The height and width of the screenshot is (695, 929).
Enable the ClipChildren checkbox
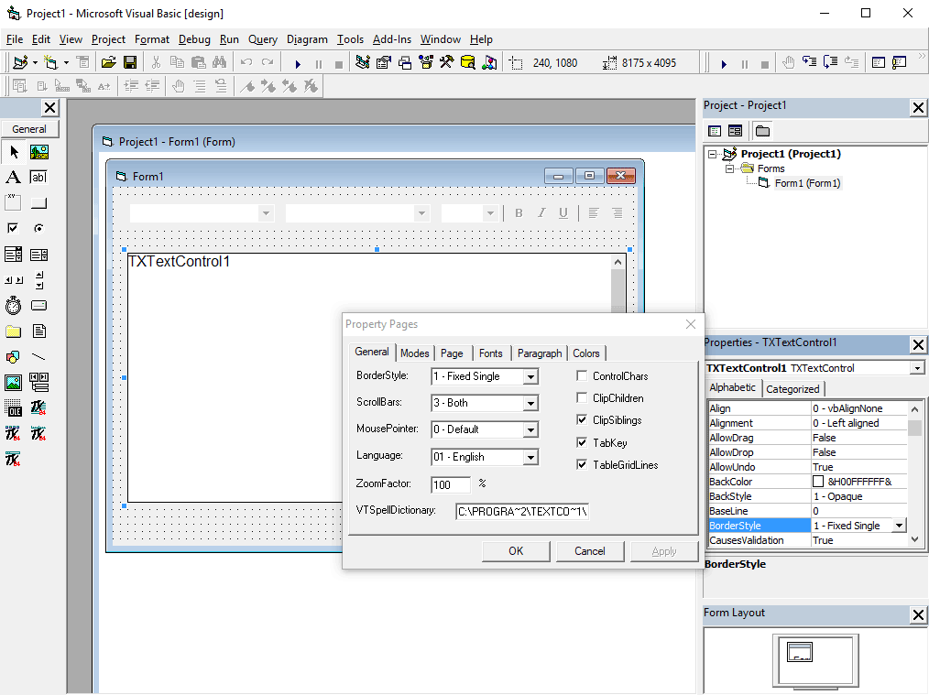(582, 397)
